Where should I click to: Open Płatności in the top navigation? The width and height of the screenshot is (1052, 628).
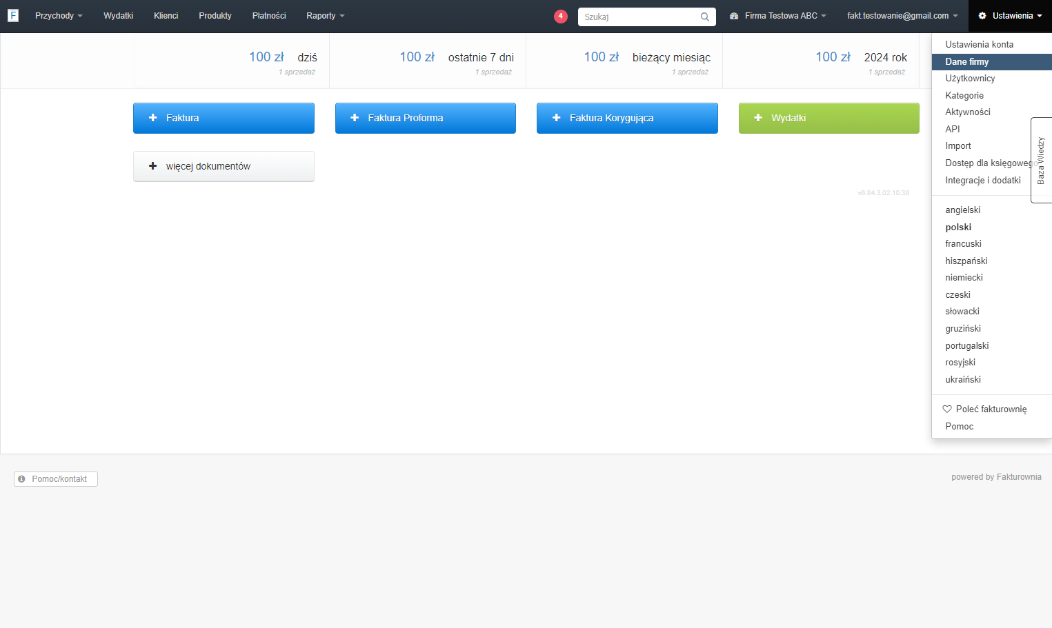pos(269,16)
